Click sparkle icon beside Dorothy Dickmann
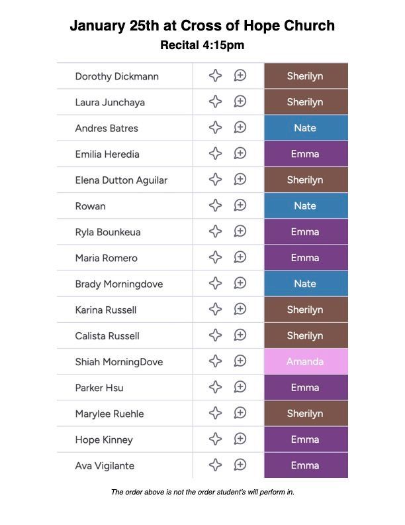Image resolution: width=405 pixels, height=525 pixels. click(x=215, y=76)
